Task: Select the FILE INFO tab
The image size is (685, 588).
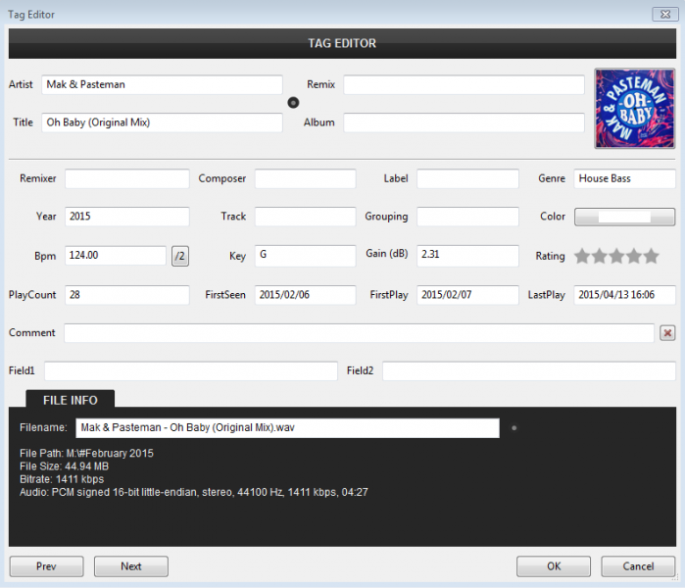Action: click(x=71, y=399)
